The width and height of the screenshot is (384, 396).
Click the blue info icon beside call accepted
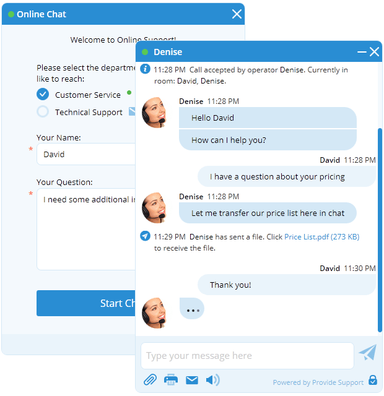point(145,69)
